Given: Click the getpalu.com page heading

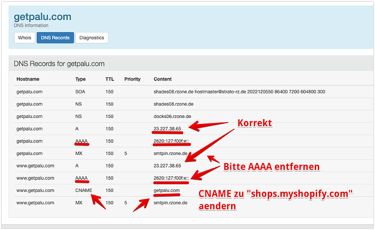Looking at the screenshot, I should coord(42,17).
